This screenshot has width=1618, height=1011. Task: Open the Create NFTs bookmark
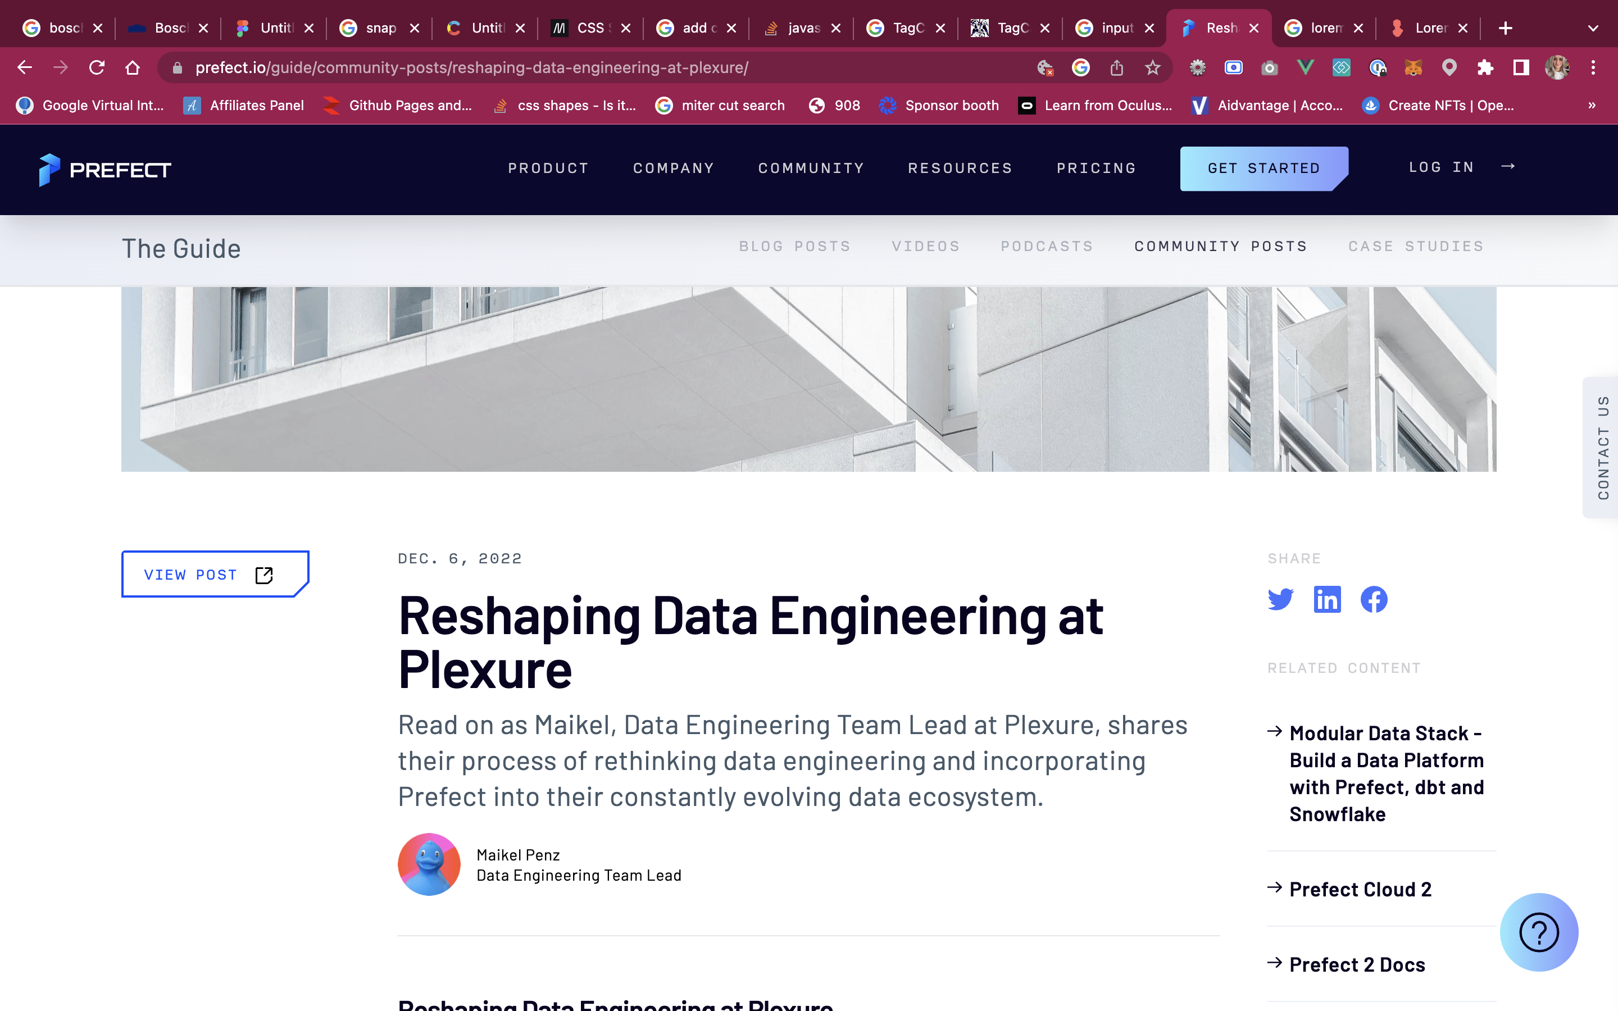(1438, 105)
